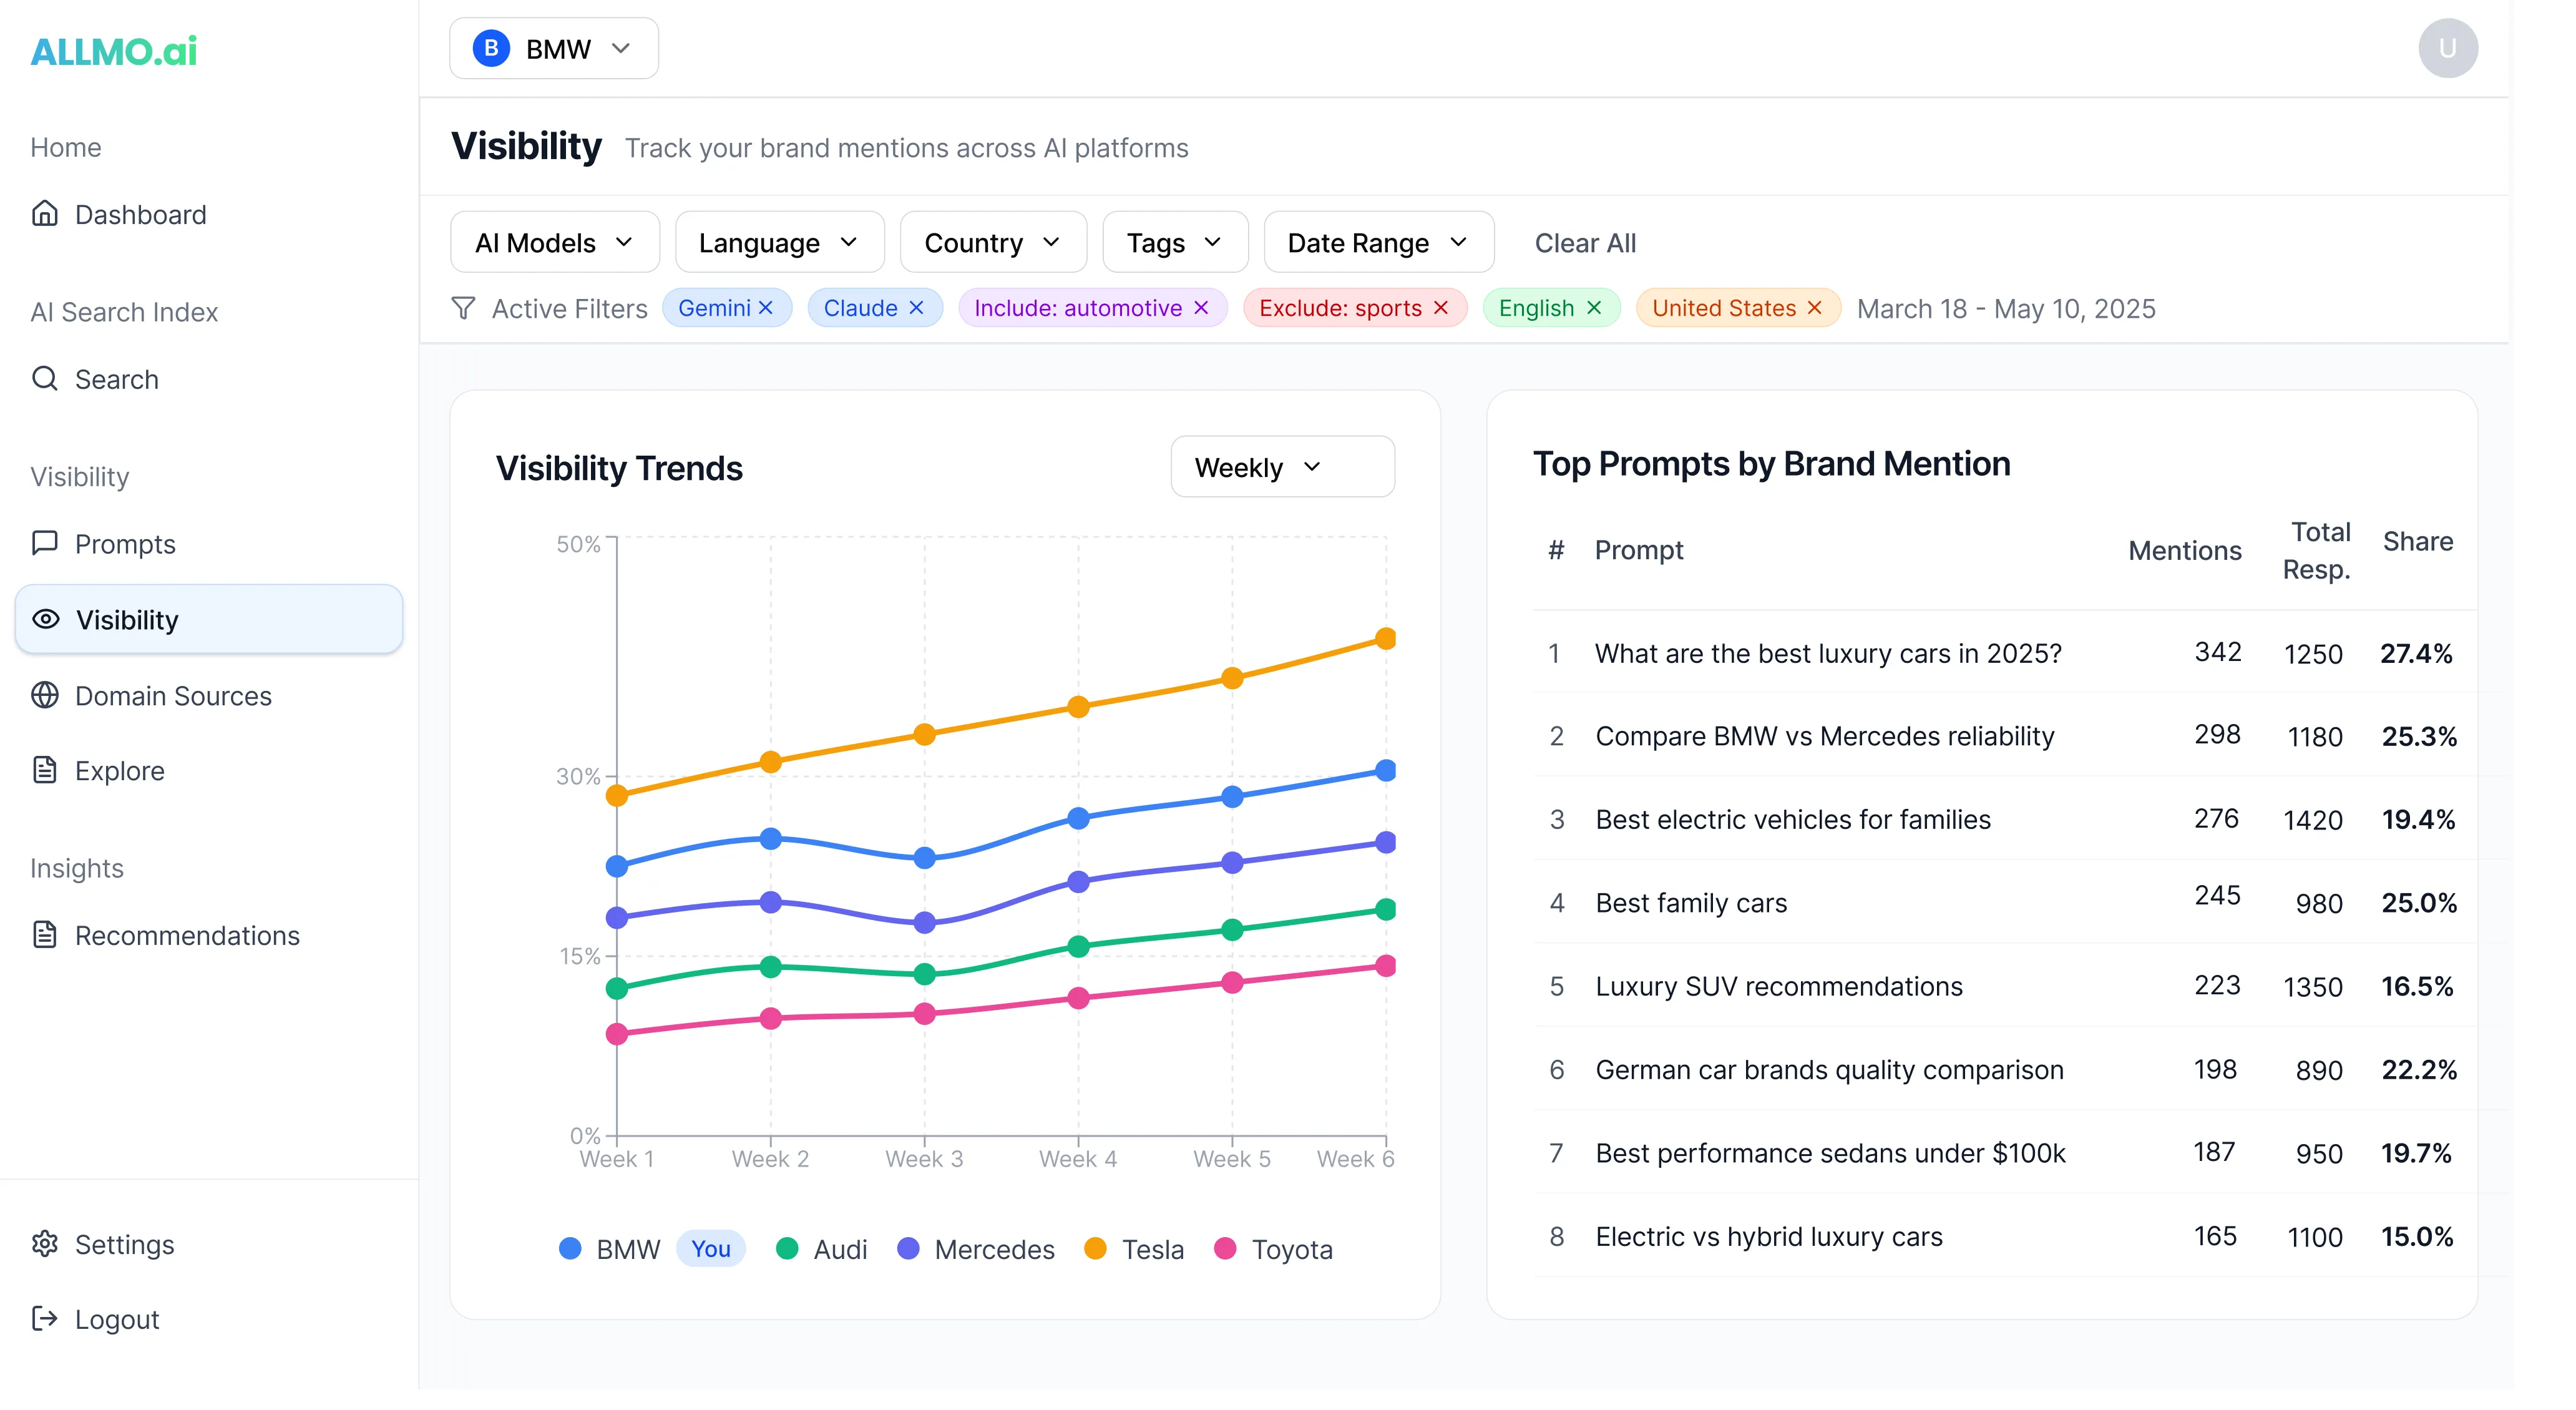Viewport: 2576px width, 1410px height.
Task: Remove the Claude filter chip
Action: pyautogui.click(x=916, y=308)
